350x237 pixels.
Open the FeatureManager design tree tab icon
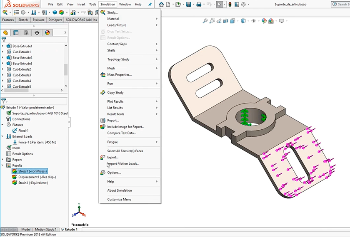(x=5, y=33)
